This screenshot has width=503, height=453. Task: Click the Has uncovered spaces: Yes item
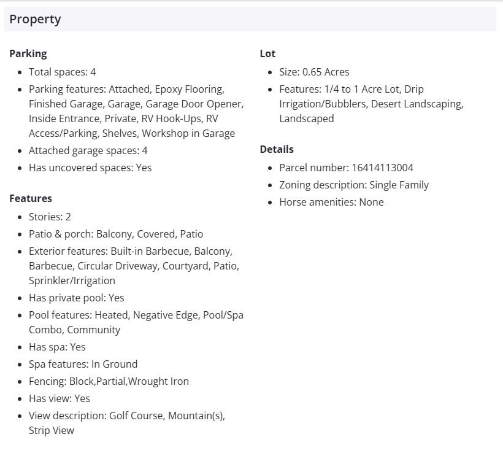click(90, 168)
